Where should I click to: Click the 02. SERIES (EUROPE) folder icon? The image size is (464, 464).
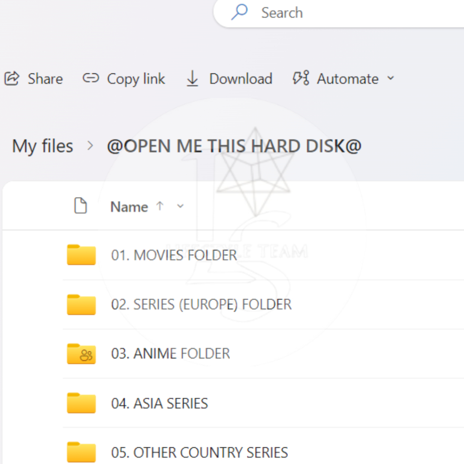click(x=81, y=304)
